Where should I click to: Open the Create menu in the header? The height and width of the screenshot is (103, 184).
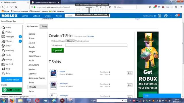(47, 16)
